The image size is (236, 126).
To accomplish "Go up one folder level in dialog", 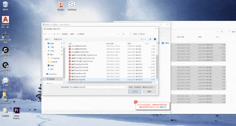I will [54, 34].
